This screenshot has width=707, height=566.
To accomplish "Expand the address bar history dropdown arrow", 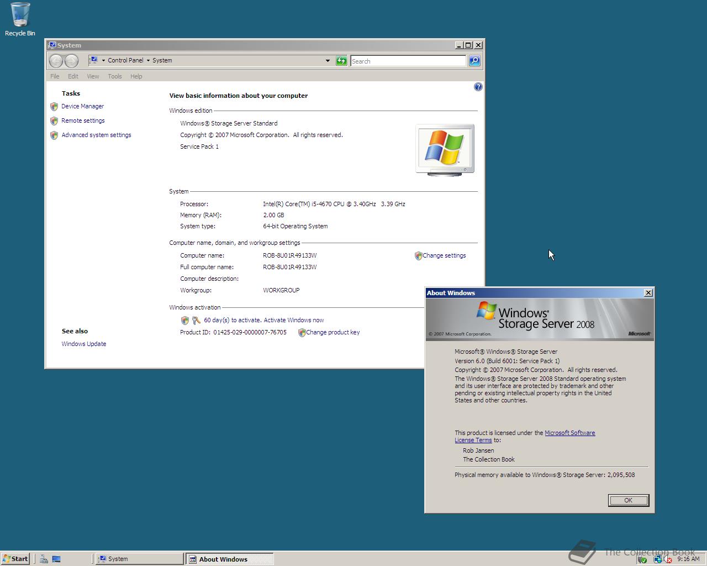I will (x=328, y=61).
